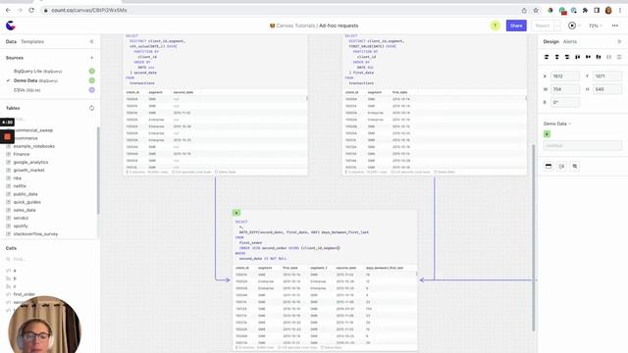Bookmark this page with the star icon
The image size is (628, 353).
click(x=536, y=10)
